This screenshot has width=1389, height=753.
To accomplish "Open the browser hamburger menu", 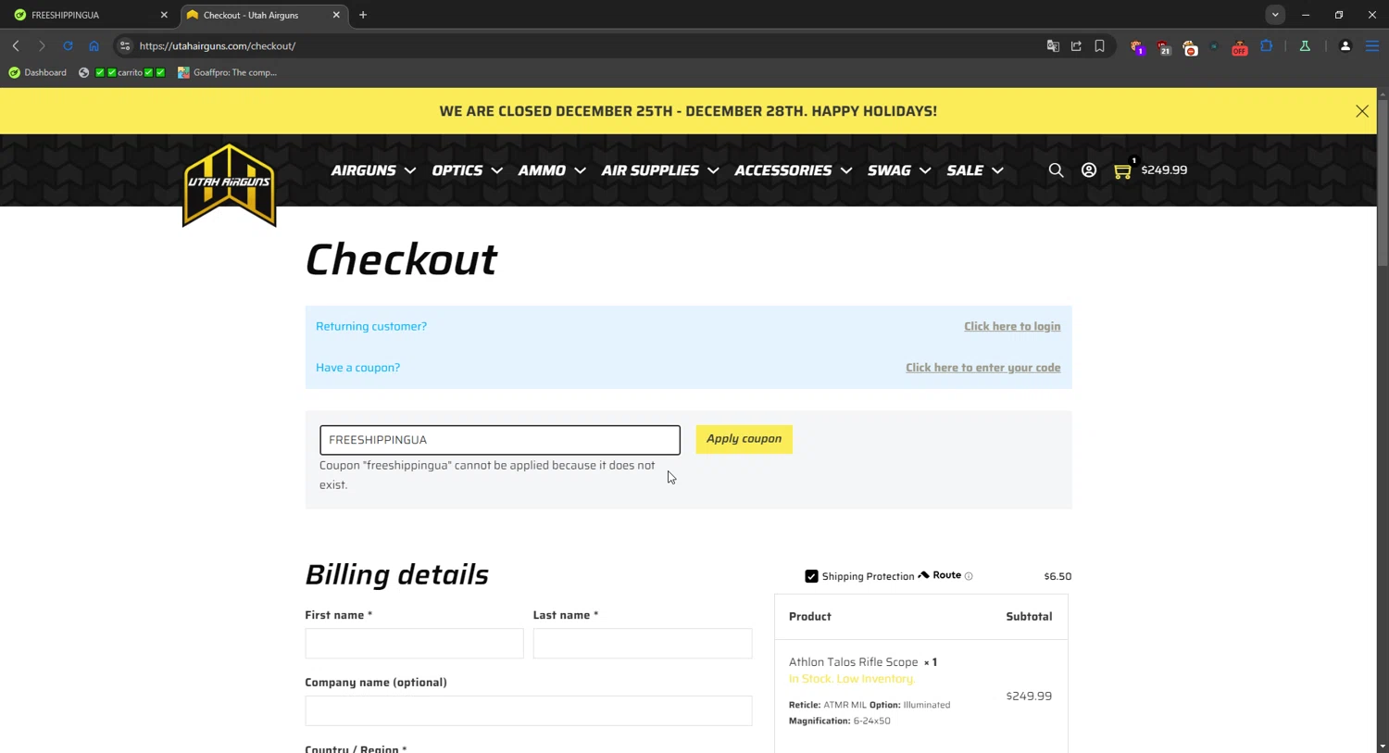I will tap(1372, 45).
